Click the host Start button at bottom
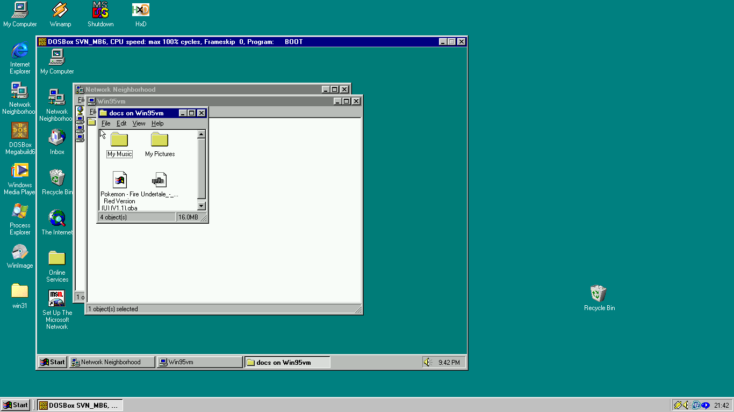The width and height of the screenshot is (734, 412). (16, 405)
